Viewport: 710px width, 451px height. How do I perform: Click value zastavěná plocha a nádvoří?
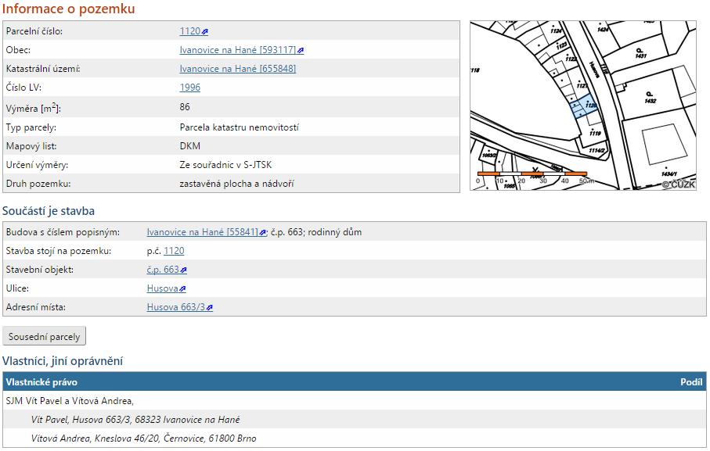coord(237,184)
